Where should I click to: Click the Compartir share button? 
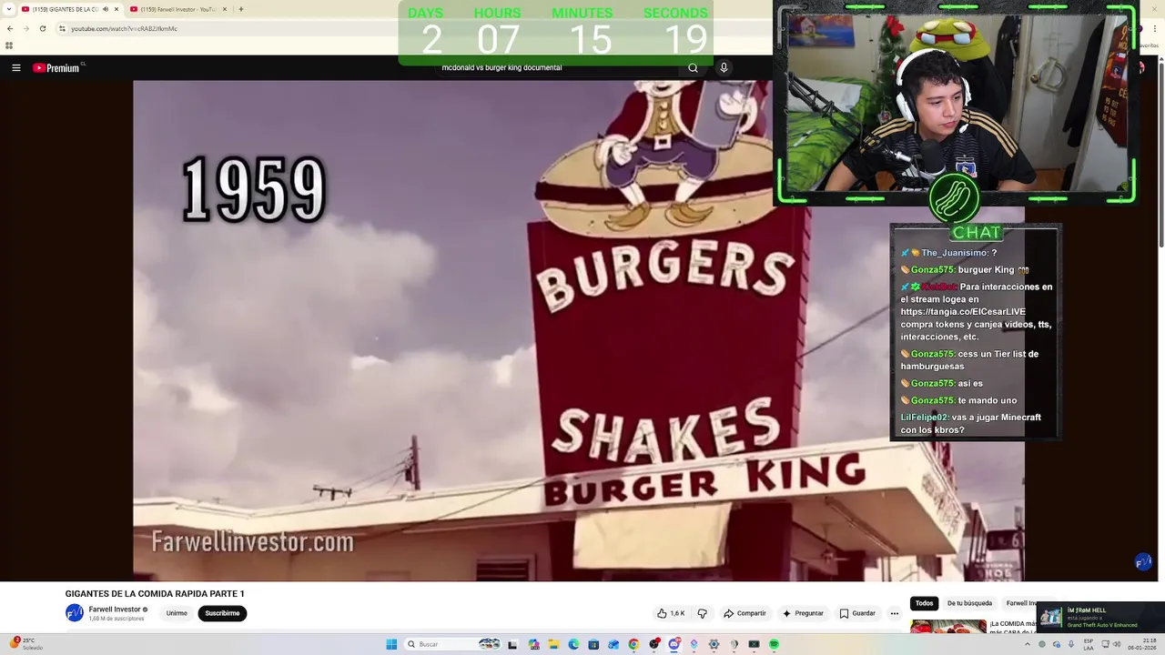[x=745, y=613]
